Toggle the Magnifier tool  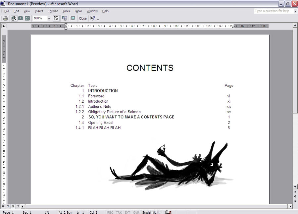tap(14, 18)
